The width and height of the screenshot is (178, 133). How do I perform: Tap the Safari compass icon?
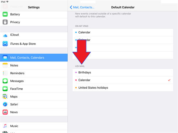coord(5,104)
